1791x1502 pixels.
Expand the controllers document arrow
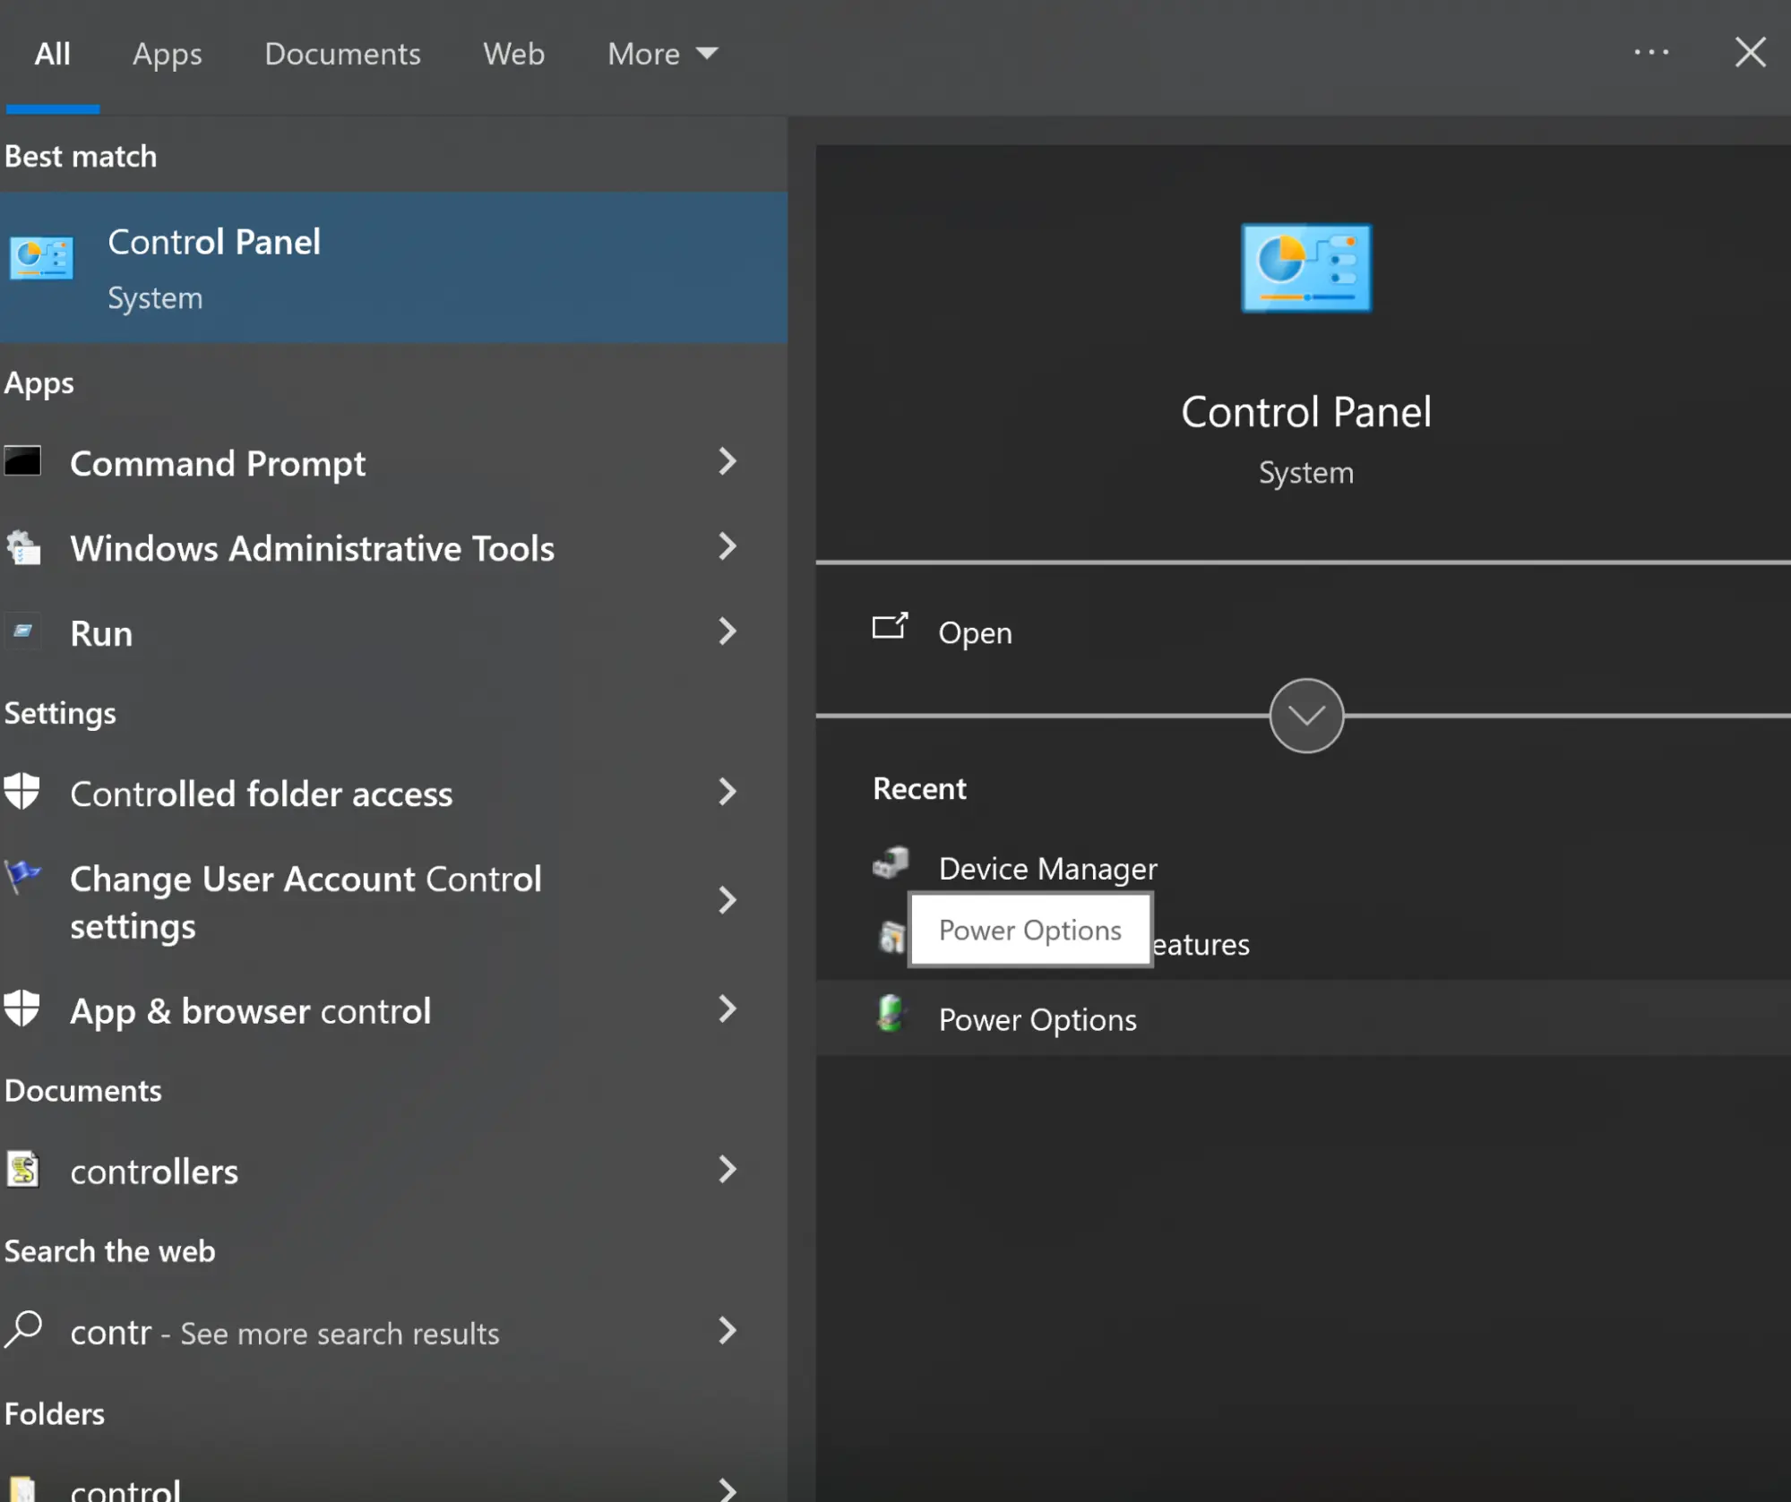728,1170
